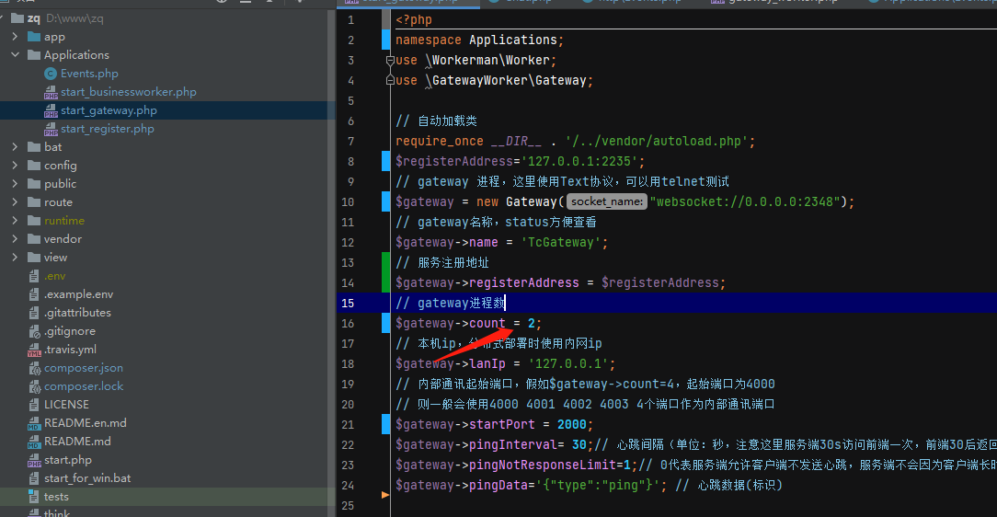Click the '127.0.0.1:2235' string on line 8
Viewport: 997px width, 517px height.
point(579,162)
